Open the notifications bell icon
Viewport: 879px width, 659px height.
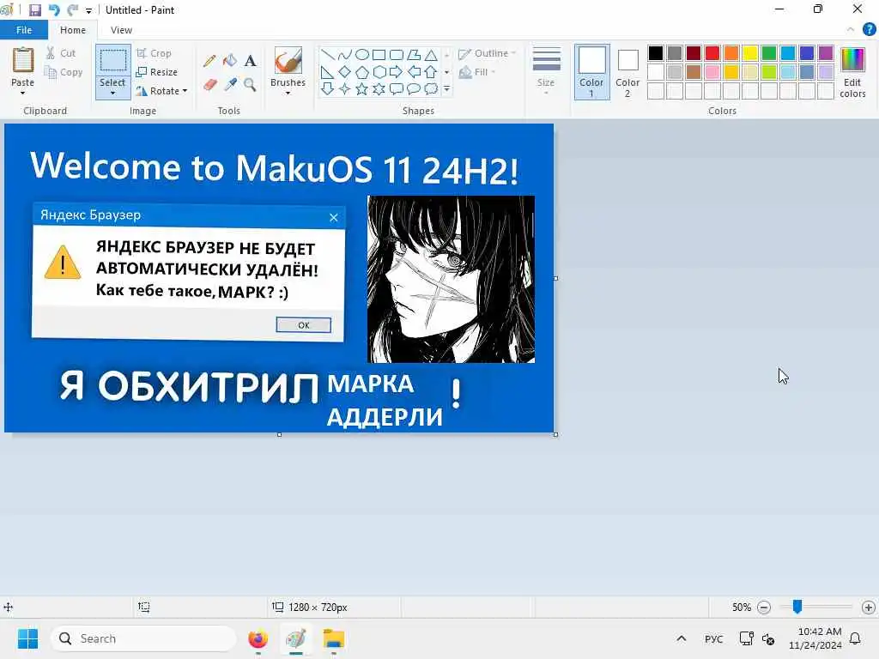[856, 638]
